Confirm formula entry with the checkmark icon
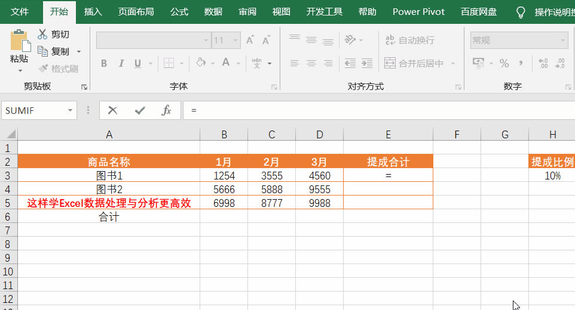Image resolution: width=575 pixels, height=310 pixels. pyautogui.click(x=140, y=110)
